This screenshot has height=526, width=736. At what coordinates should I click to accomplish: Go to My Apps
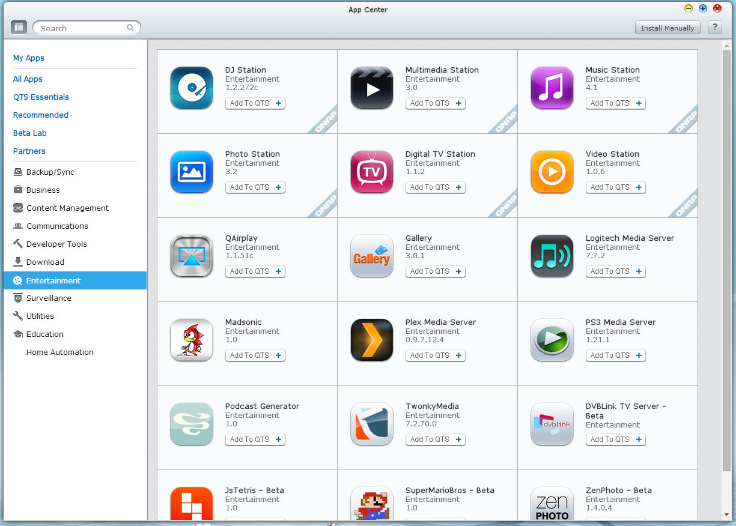(29, 58)
